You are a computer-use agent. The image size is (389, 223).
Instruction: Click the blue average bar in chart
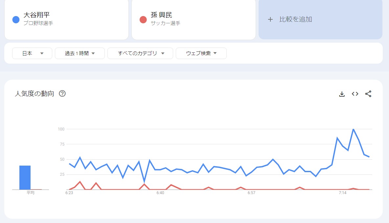pyautogui.click(x=25, y=177)
